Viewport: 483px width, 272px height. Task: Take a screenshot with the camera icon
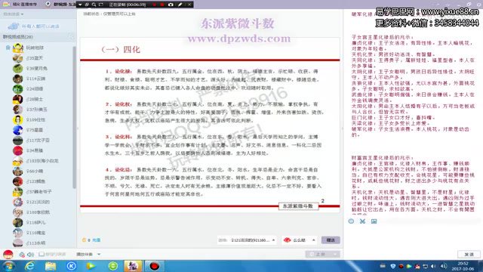coord(171,5)
